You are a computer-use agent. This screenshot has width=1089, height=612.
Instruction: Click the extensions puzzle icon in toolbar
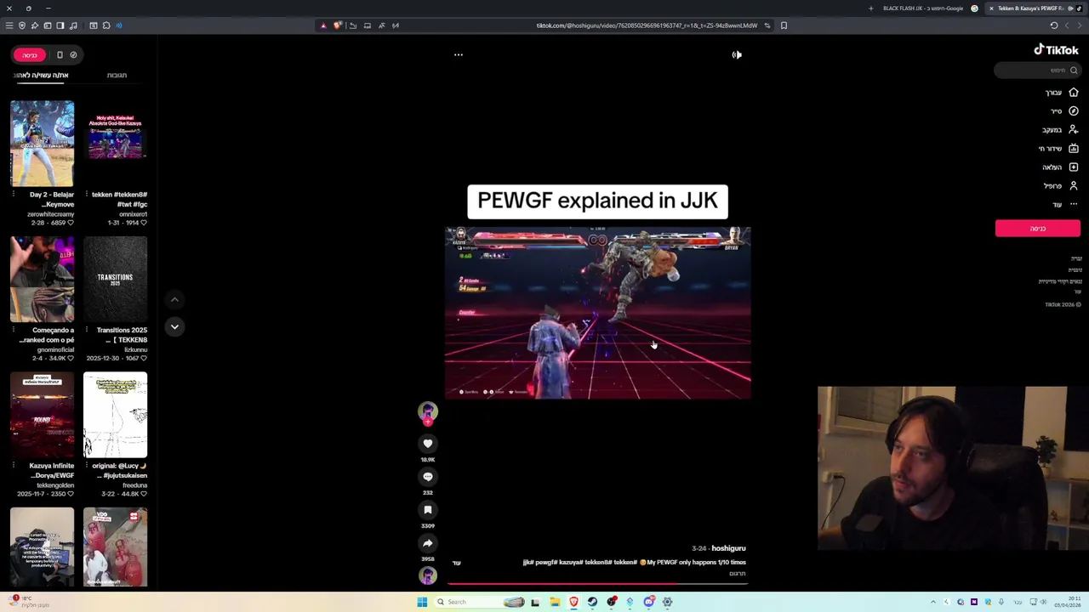click(x=106, y=25)
